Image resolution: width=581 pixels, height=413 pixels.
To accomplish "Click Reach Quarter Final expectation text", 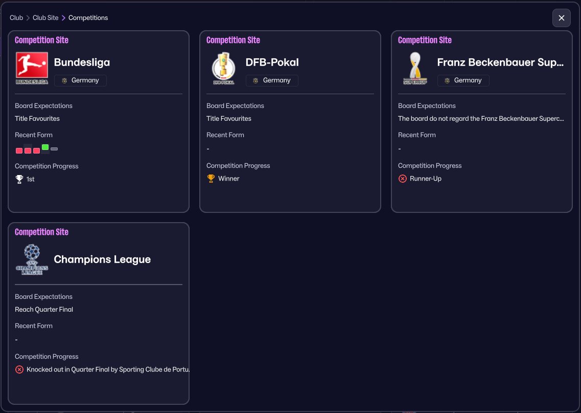I will click(x=44, y=310).
